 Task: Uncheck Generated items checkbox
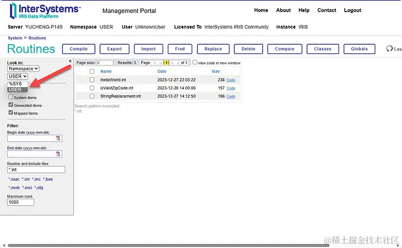point(10,105)
